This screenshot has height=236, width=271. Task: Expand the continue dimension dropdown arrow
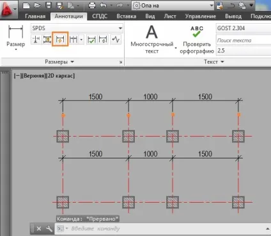(81, 40)
